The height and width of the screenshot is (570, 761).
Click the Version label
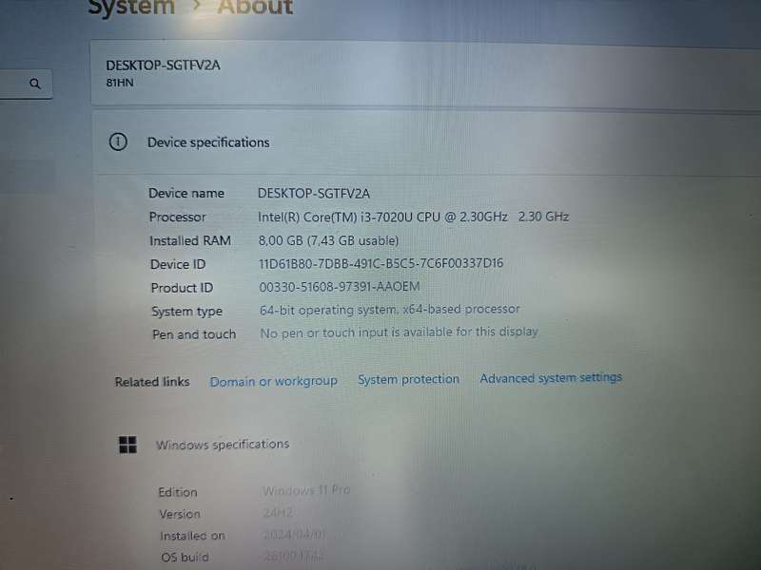pyautogui.click(x=180, y=514)
